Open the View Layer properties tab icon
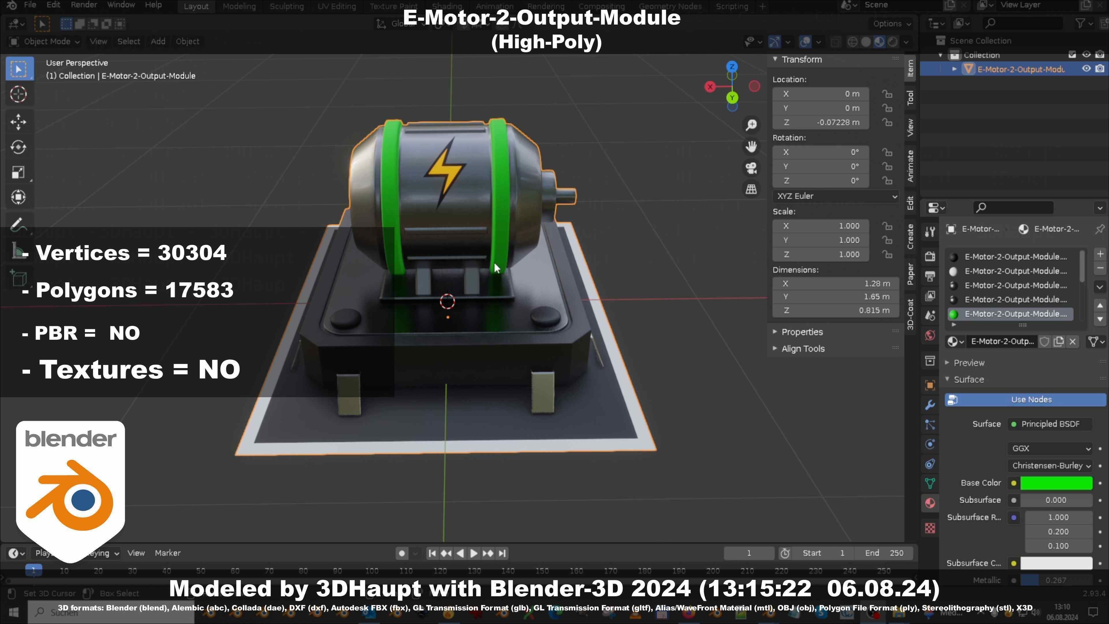Image resolution: width=1109 pixels, height=624 pixels. [930, 296]
